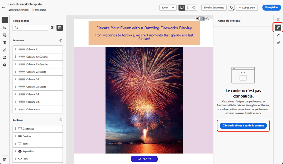Click the E-mail HTML label
The image size is (283, 164).
(x=40, y=10)
